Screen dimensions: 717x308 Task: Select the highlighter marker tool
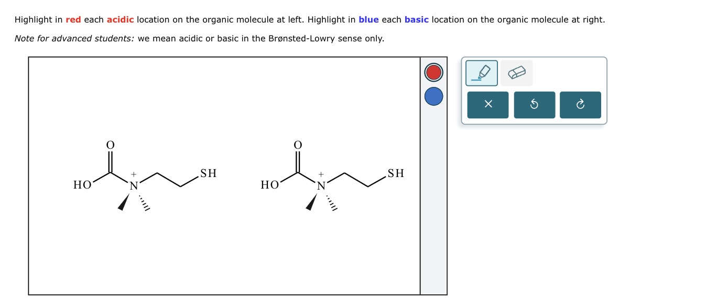click(x=482, y=73)
